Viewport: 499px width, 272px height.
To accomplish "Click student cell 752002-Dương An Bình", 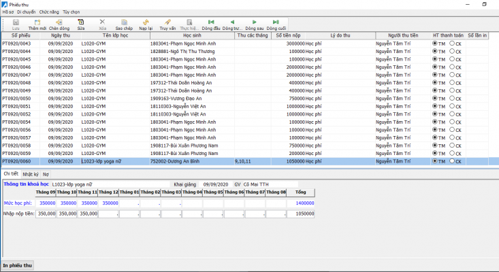I will (x=192, y=161).
